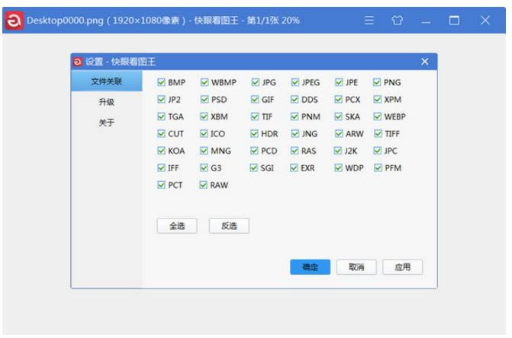Viewport: 512px width, 338px height.
Task: Uncheck the J2K checkbox
Action: point(337,151)
